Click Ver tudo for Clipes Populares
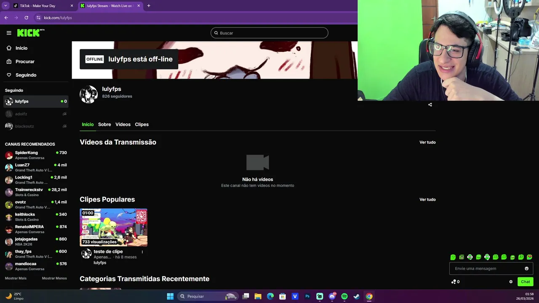Viewport: 539px width, 303px height. click(x=427, y=199)
